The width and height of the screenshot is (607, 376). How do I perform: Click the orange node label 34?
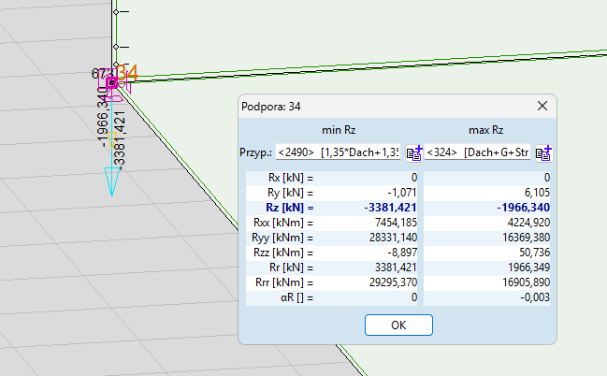tap(128, 72)
